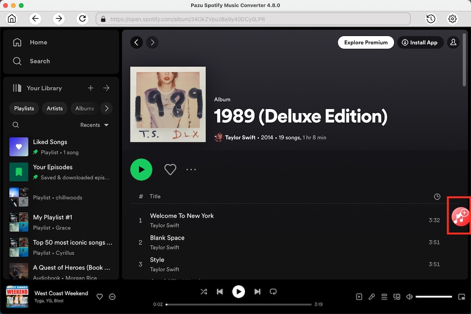471x314 pixels.
Task: Toggle shuffle in the playback controls
Action: [x=203, y=292]
